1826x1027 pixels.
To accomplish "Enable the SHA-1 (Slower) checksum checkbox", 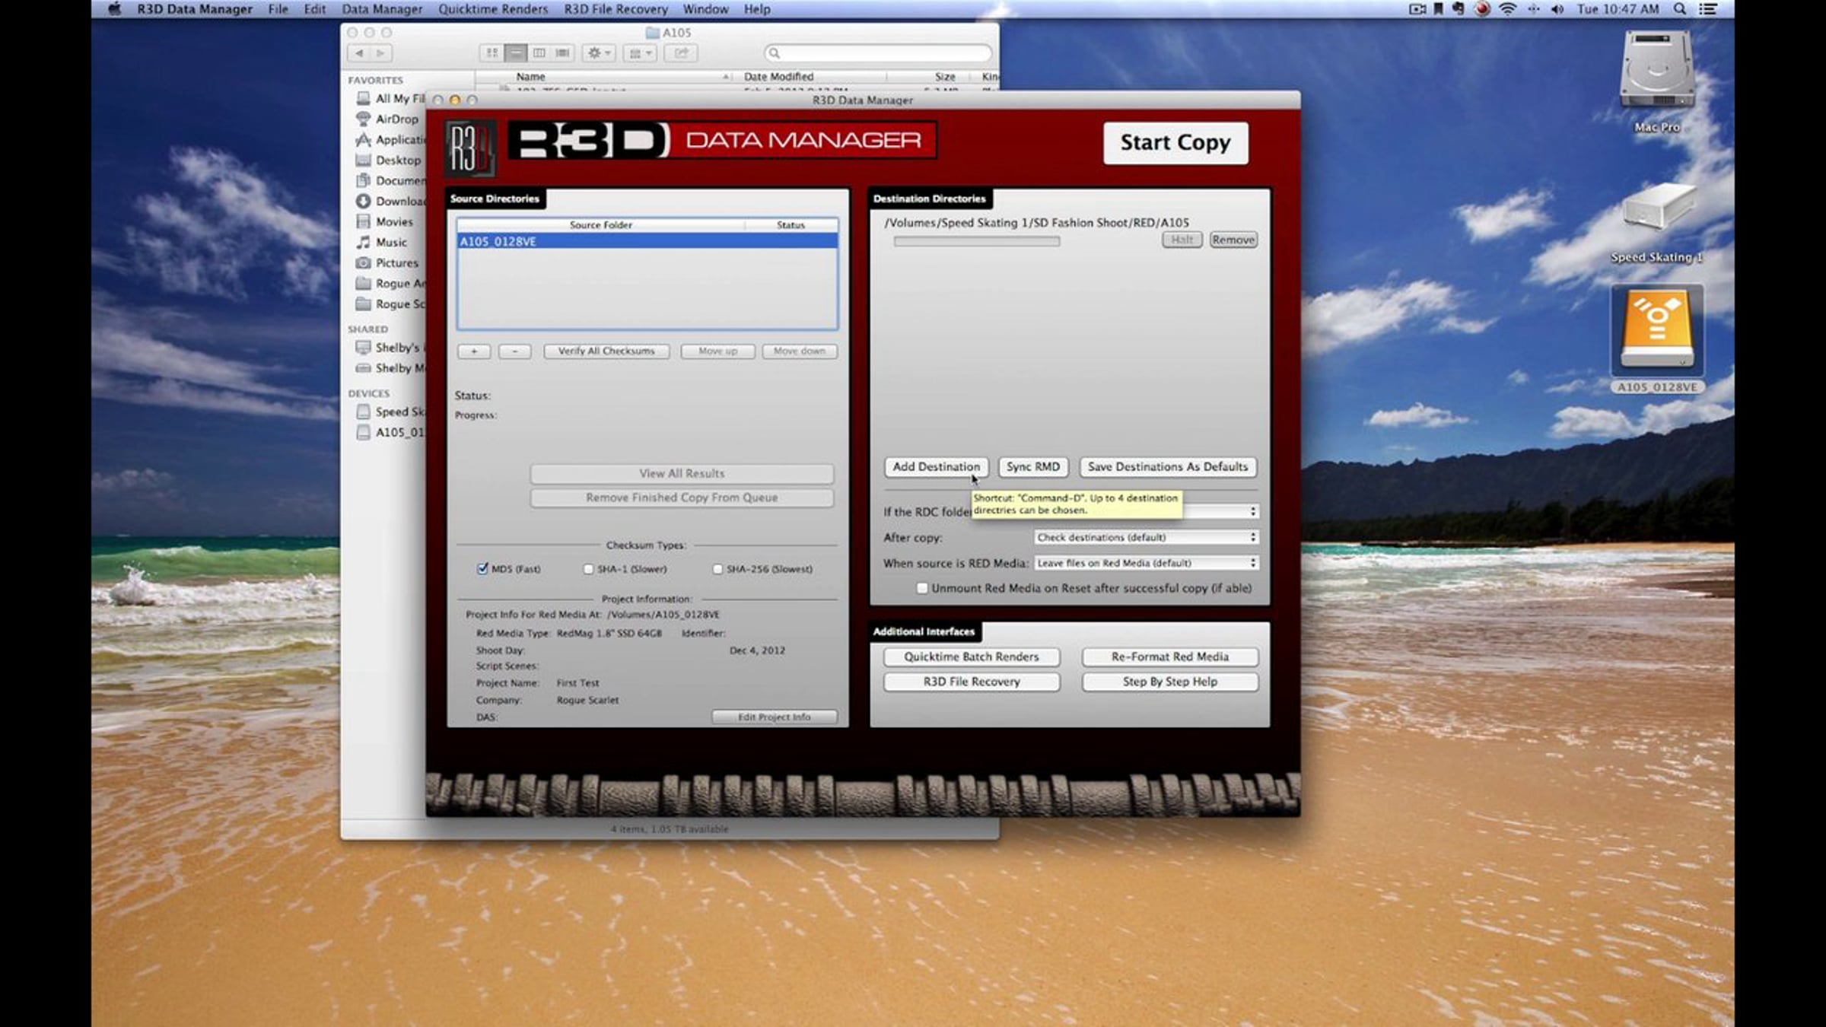I will pyautogui.click(x=588, y=569).
